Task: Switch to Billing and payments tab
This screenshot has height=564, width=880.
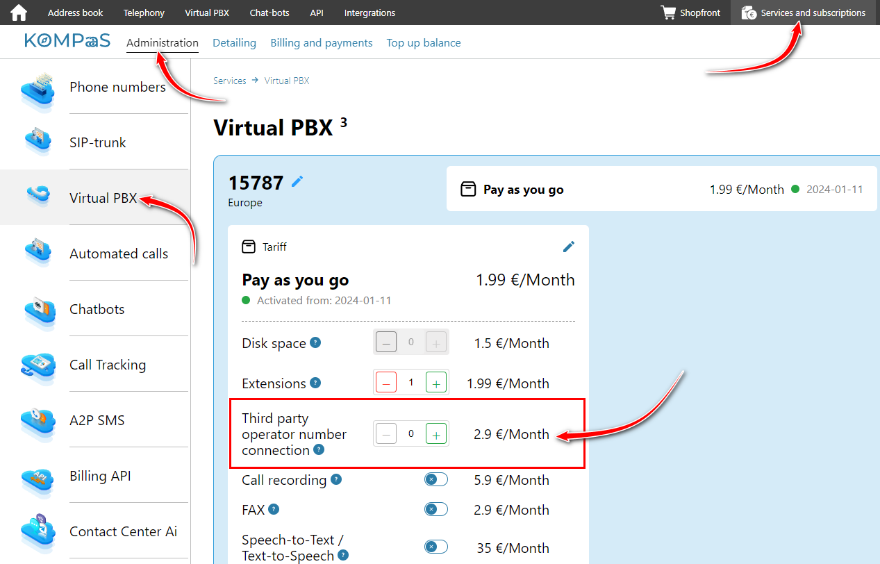Action: coord(322,42)
